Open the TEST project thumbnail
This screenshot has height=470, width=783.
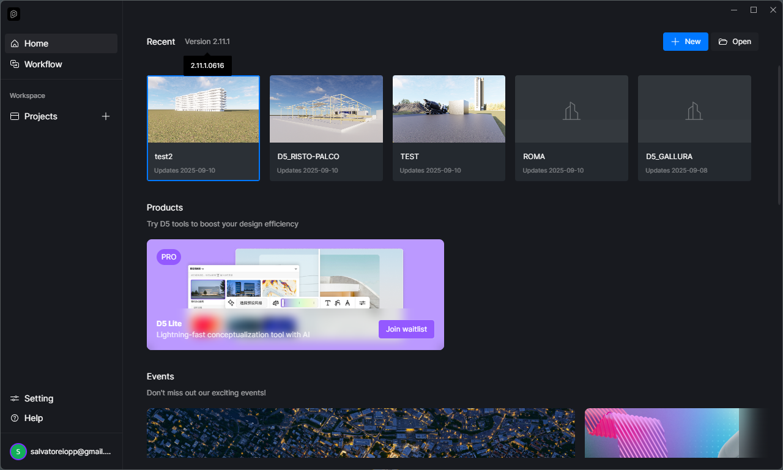pyautogui.click(x=448, y=110)
